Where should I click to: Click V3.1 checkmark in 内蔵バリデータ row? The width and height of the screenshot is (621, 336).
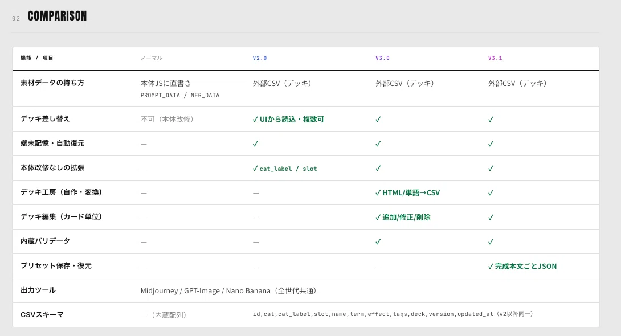pos(491,242)
